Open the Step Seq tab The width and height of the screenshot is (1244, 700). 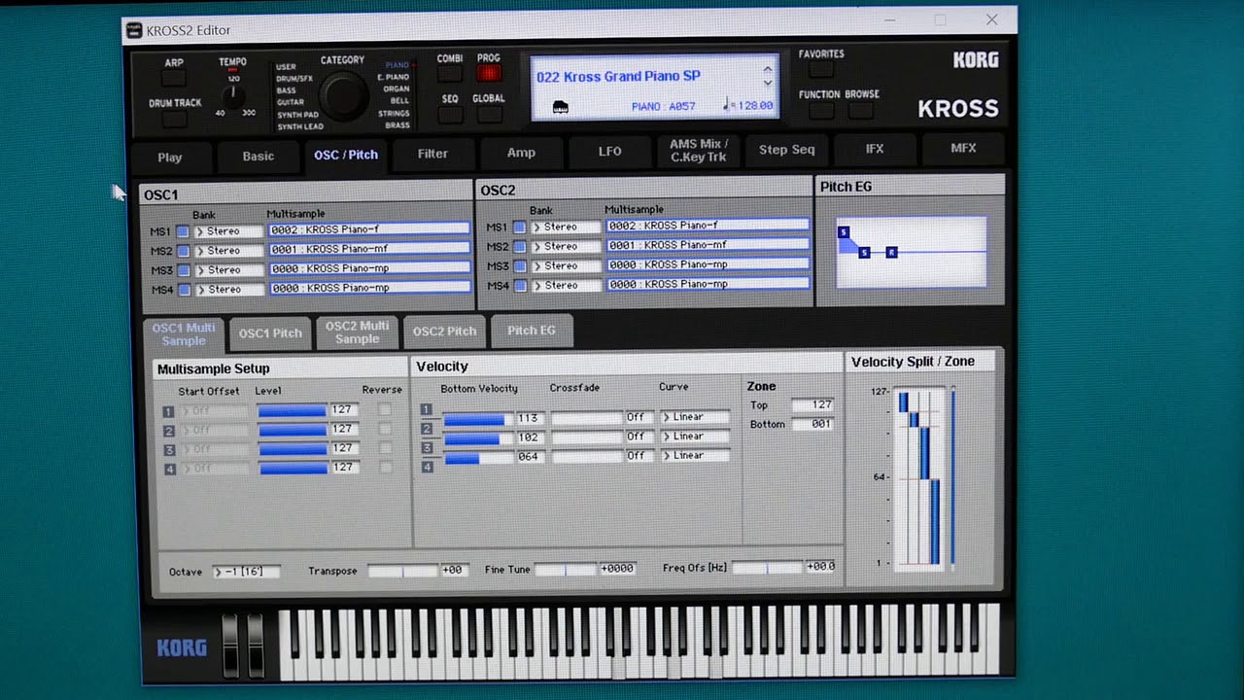(x=786, y=150)
